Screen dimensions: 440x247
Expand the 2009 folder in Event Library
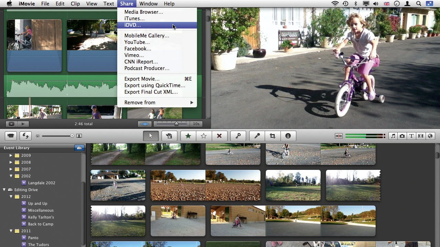pyautogui.click(x=11, y=155)
